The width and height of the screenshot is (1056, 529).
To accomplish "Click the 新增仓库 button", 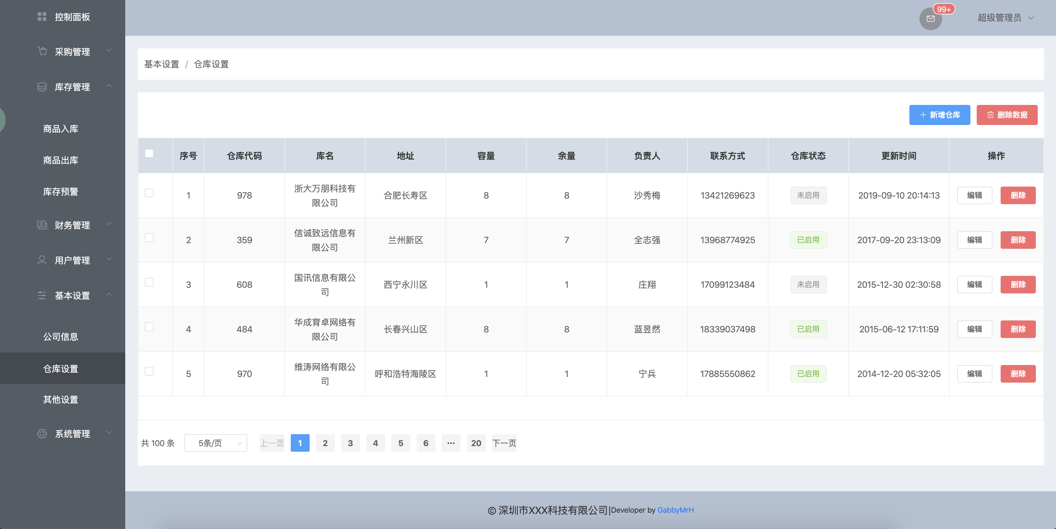I will [940, 115].
